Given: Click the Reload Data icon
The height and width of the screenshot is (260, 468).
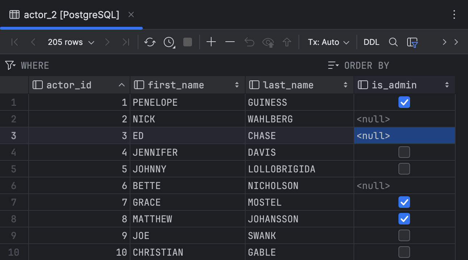Looking at the screenshot, I should coord(150,42).
